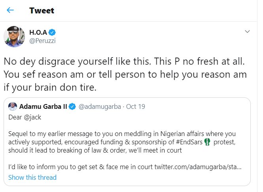
Task: Open Adamu Garba II small avatar
Action: [x=12, y=106]
